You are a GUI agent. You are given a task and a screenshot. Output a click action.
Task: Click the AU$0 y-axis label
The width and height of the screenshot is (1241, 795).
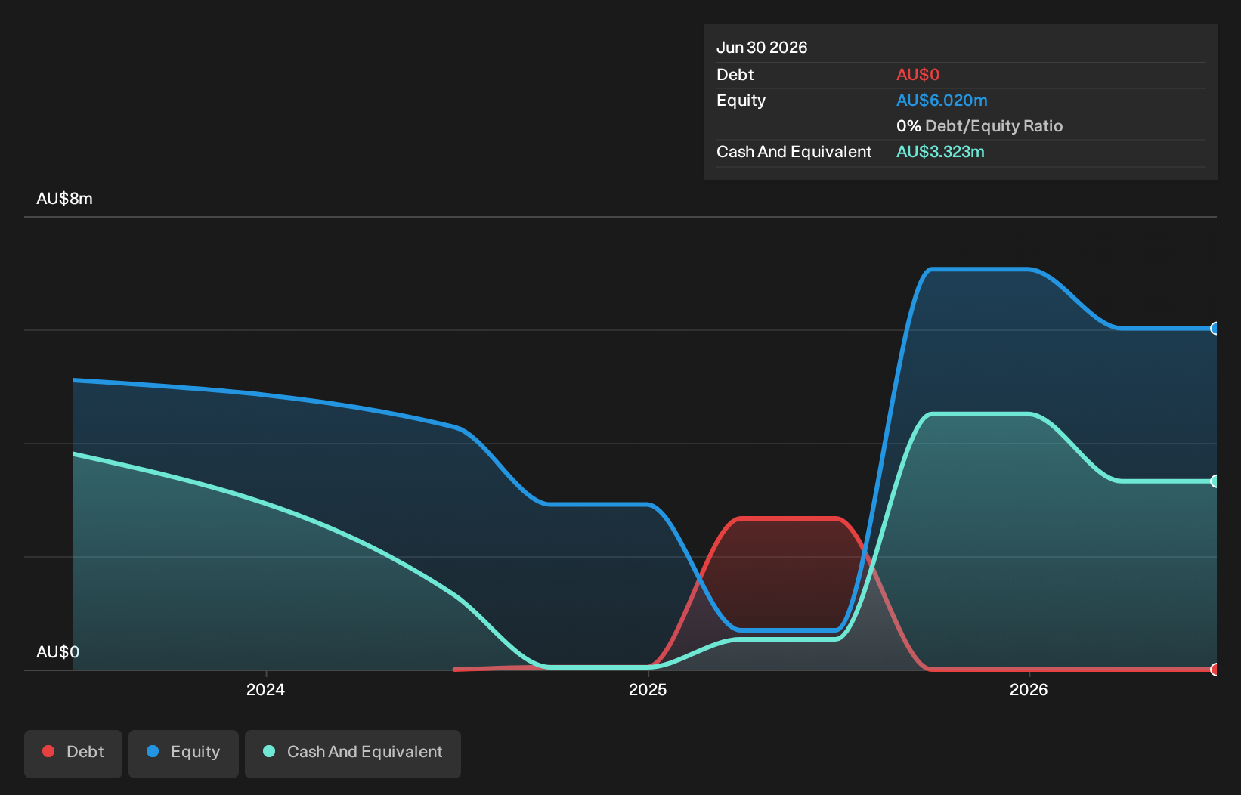coord(57,652)
